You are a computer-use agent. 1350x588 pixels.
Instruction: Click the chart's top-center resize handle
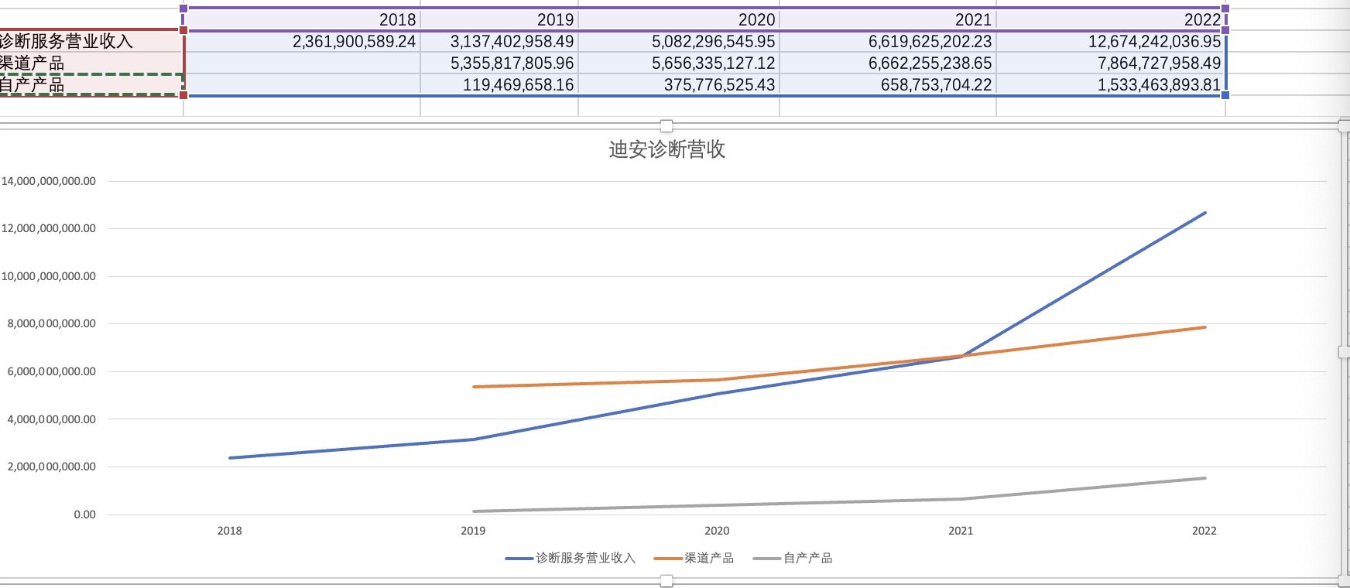click(x=666, y=126)
